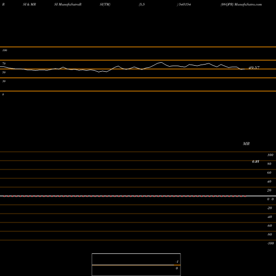The width and height of the screenshot is (276, 276).
Task: Click the '30' level on RSI axis
Action: [4, 81]
